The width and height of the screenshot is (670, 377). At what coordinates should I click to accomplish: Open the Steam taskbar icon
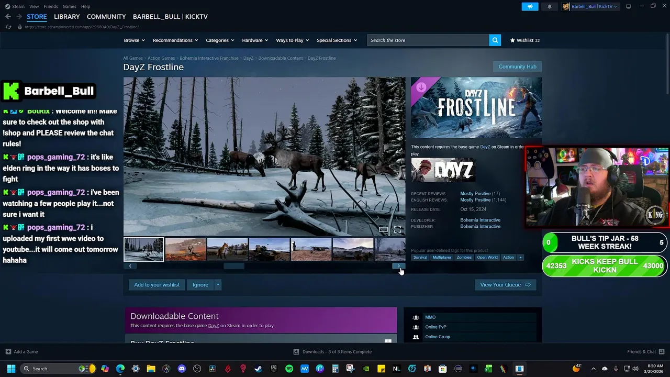click(258, 369)
